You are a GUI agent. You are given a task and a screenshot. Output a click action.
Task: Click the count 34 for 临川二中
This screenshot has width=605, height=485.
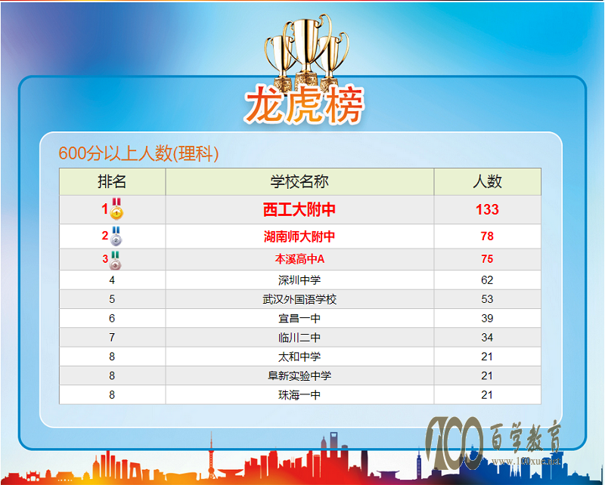point(487,338)
